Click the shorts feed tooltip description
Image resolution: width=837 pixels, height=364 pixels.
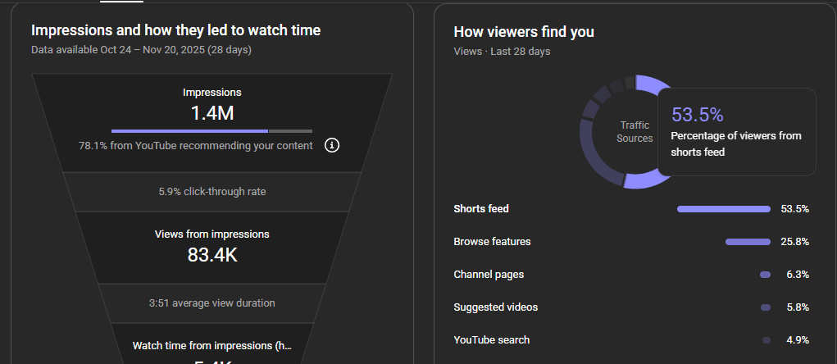[x=736, y=144]
